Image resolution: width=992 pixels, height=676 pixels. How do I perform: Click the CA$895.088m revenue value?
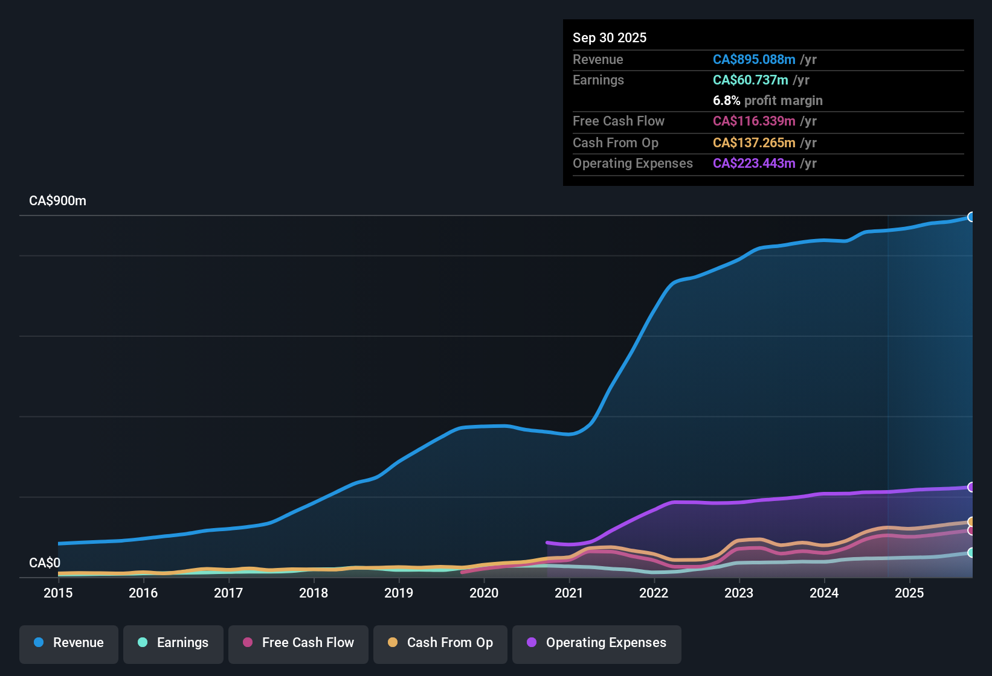point(754,59)
